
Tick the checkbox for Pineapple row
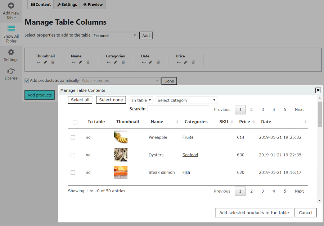click(73, 137)
